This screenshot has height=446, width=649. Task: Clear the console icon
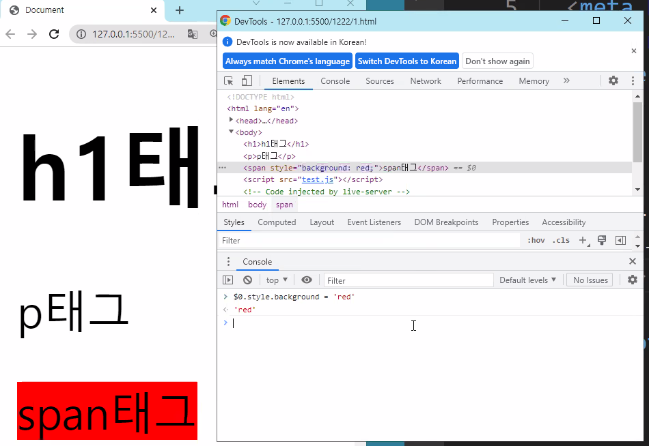pyautogui.click(x=247, y=280)
